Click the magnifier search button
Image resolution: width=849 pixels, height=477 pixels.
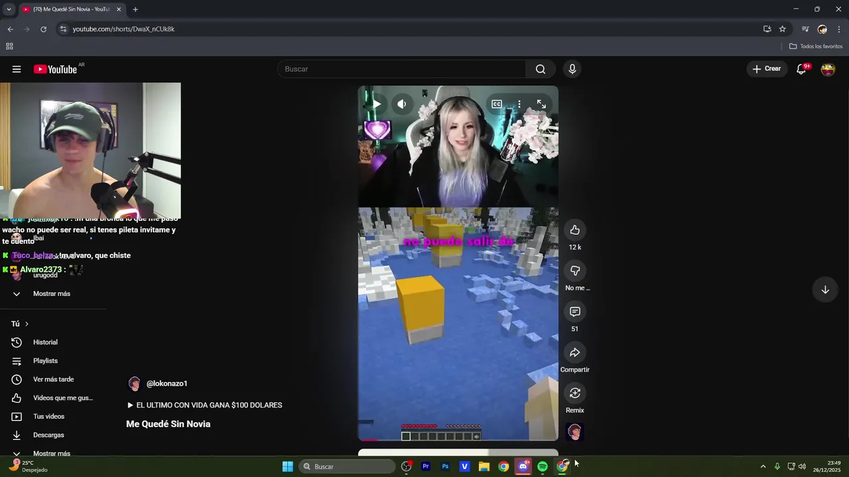(541, 69)
